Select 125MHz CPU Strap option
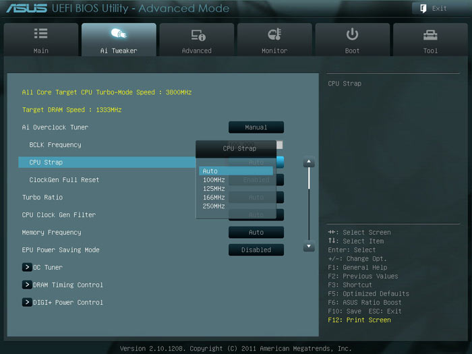The height and width of the screenshot is (354, 472). point(214,189)
